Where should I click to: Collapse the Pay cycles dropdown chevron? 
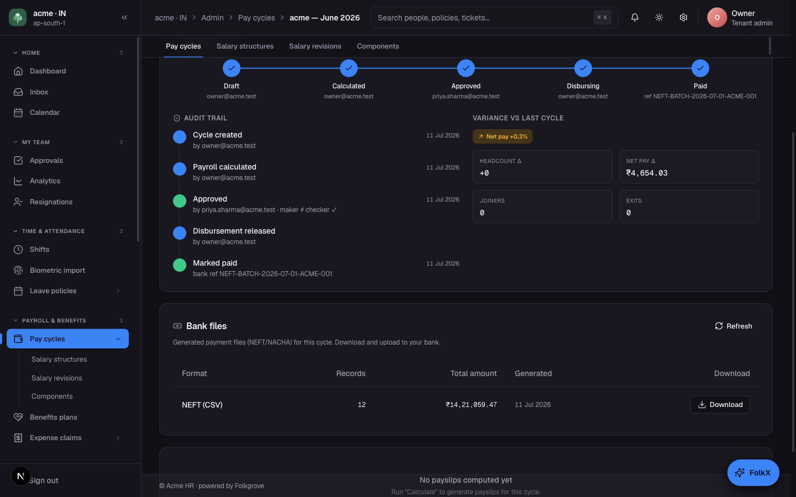(x=118, y=339)
